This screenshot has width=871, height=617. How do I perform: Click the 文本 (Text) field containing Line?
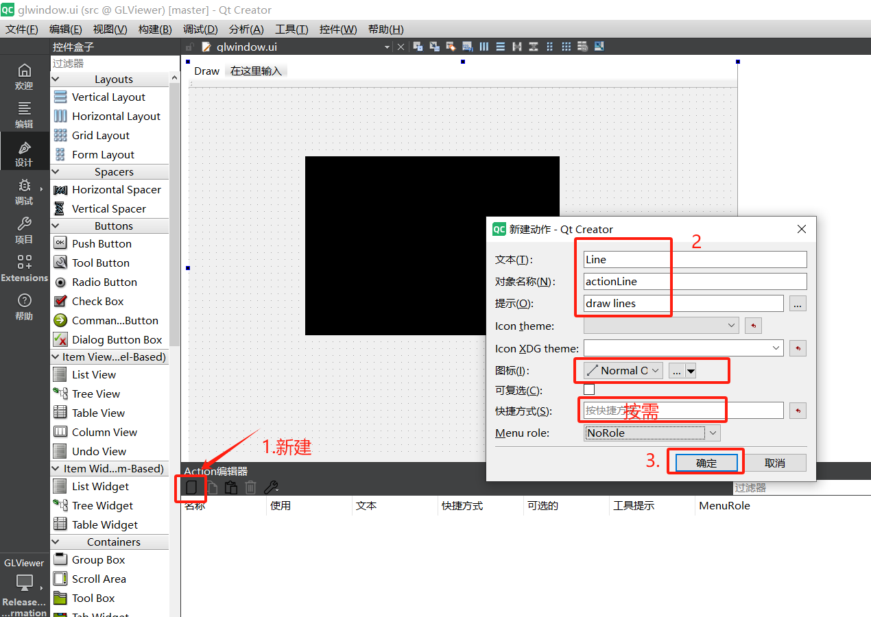coord(695,259)
